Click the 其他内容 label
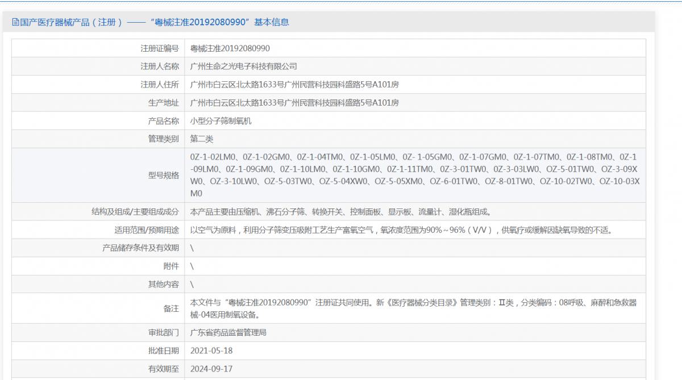The width and height of the screenshot is (682, 380). click(164, 285)
